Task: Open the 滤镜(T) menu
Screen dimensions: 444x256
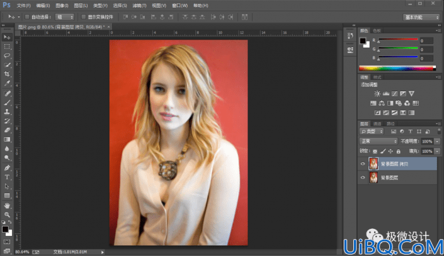Action: point(139,6)
